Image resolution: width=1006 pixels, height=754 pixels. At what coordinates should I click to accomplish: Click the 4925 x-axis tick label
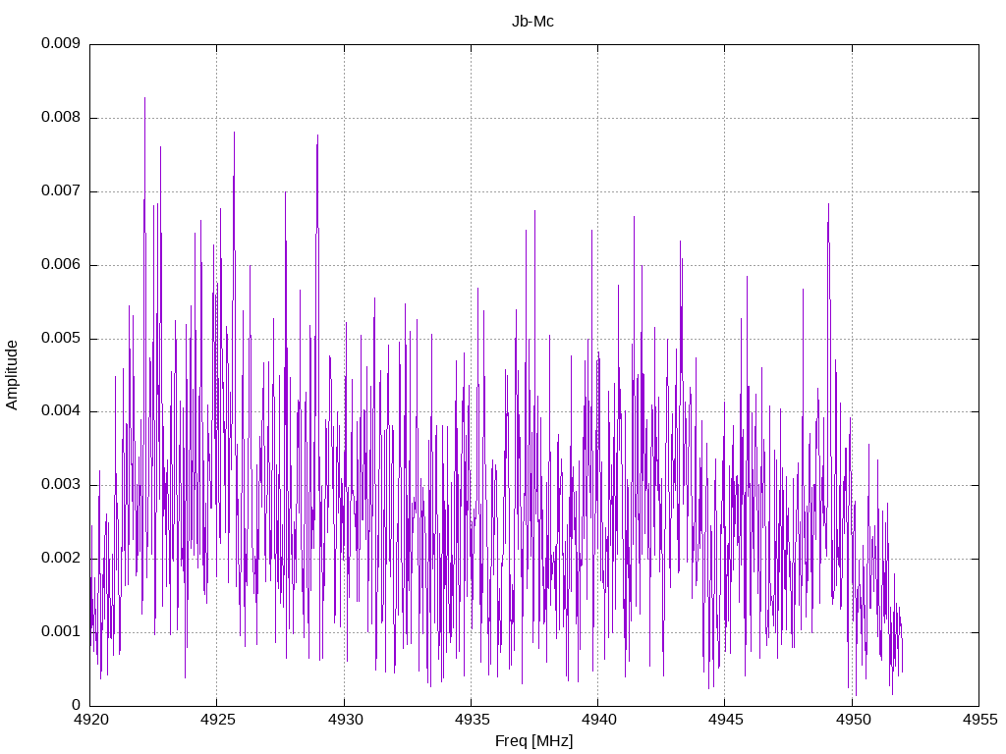pos(218,720)
